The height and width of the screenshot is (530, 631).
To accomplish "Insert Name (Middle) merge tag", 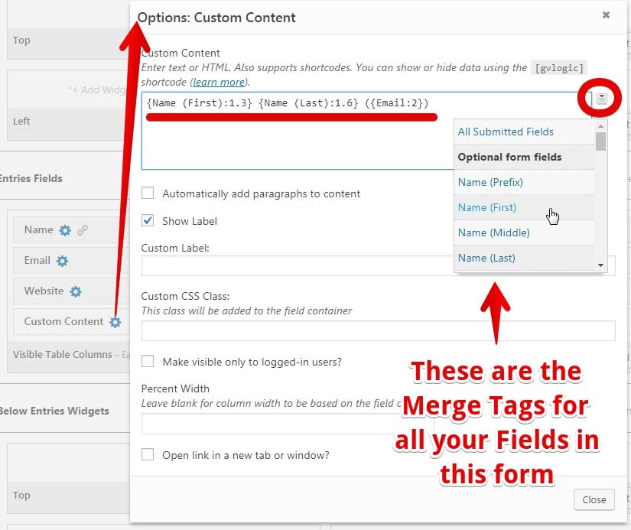I will (x=493, y=232).
